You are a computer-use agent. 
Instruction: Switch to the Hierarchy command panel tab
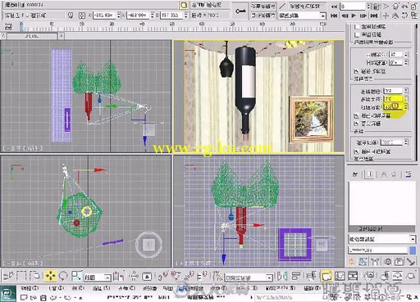pos(375,262)
